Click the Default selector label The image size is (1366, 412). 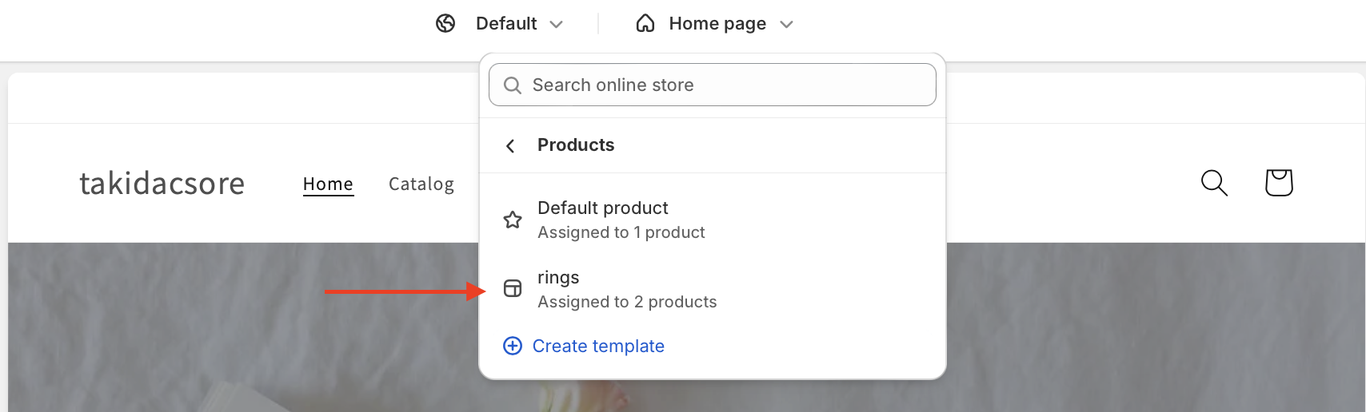pyautogui.click(x=506, y=24)
